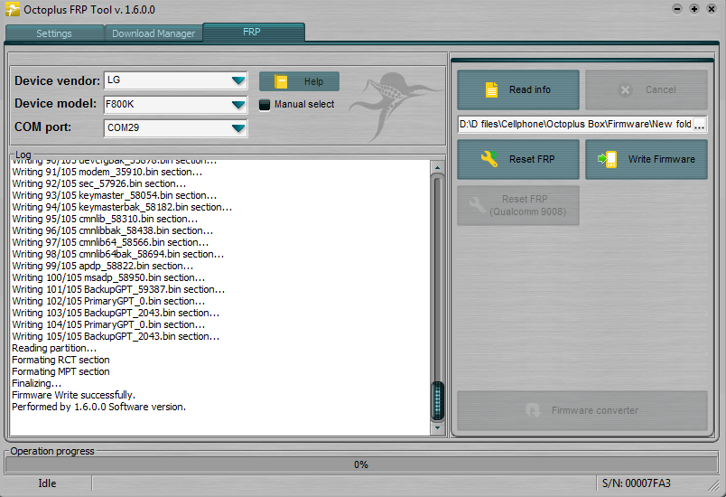Click the yellow book icon on Help
726x497 pixels.
(x=281, y=81)
